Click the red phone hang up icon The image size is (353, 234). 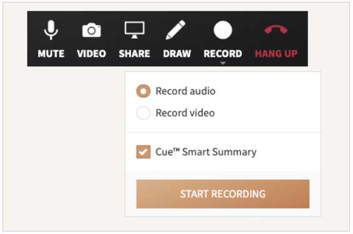pyautogui.click(x=276, y=30)
